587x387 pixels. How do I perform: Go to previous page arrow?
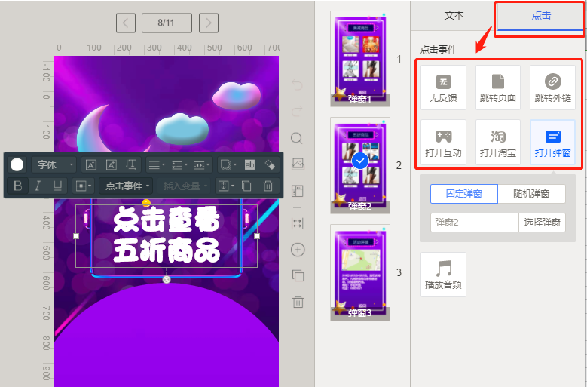125,23
